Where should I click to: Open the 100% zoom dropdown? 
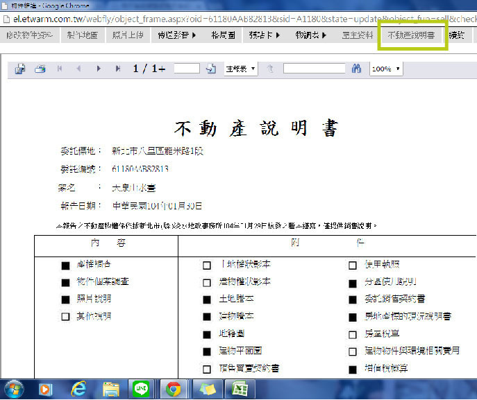coord(386,69)
